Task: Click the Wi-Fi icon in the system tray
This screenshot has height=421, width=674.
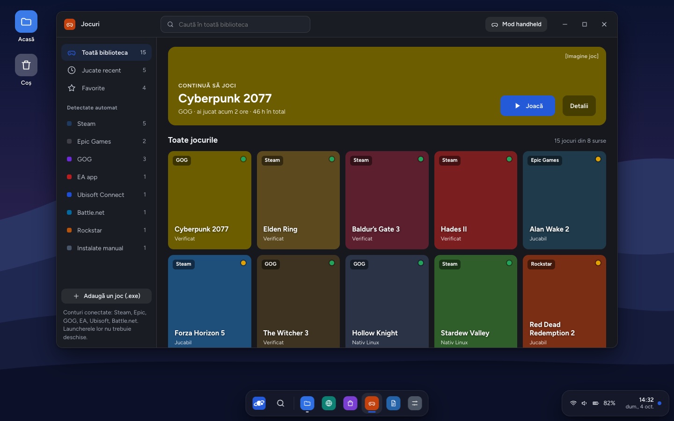Action: tap(573, 403)
